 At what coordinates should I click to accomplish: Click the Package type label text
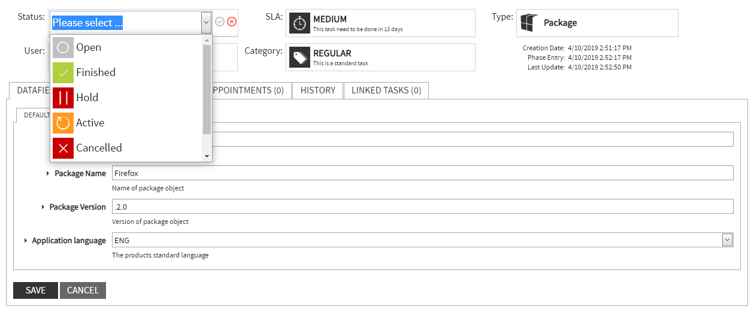(x=561, y=23)
